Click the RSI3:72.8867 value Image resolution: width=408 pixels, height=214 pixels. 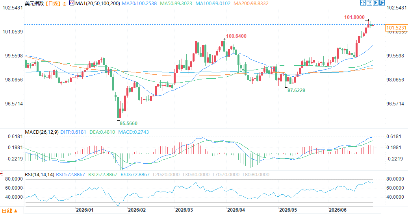click(x=135, y=175)
